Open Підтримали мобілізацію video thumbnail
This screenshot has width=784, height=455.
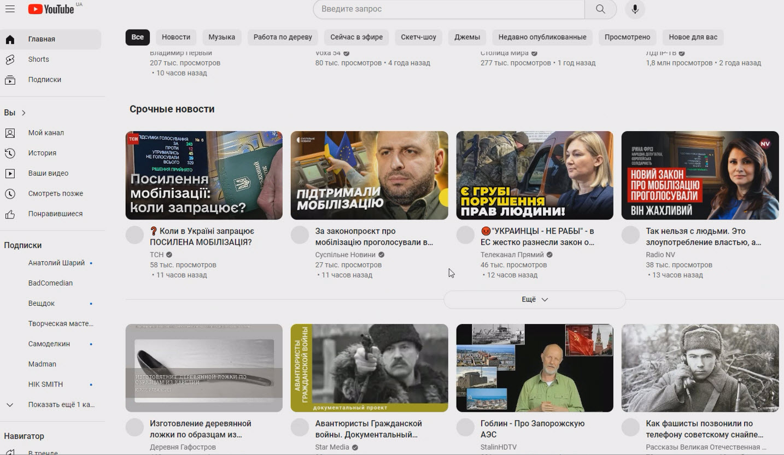pos(370,175)
